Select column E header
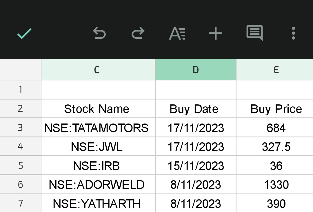This screenshot has width=313, height=212. click(x=275, y=70)
